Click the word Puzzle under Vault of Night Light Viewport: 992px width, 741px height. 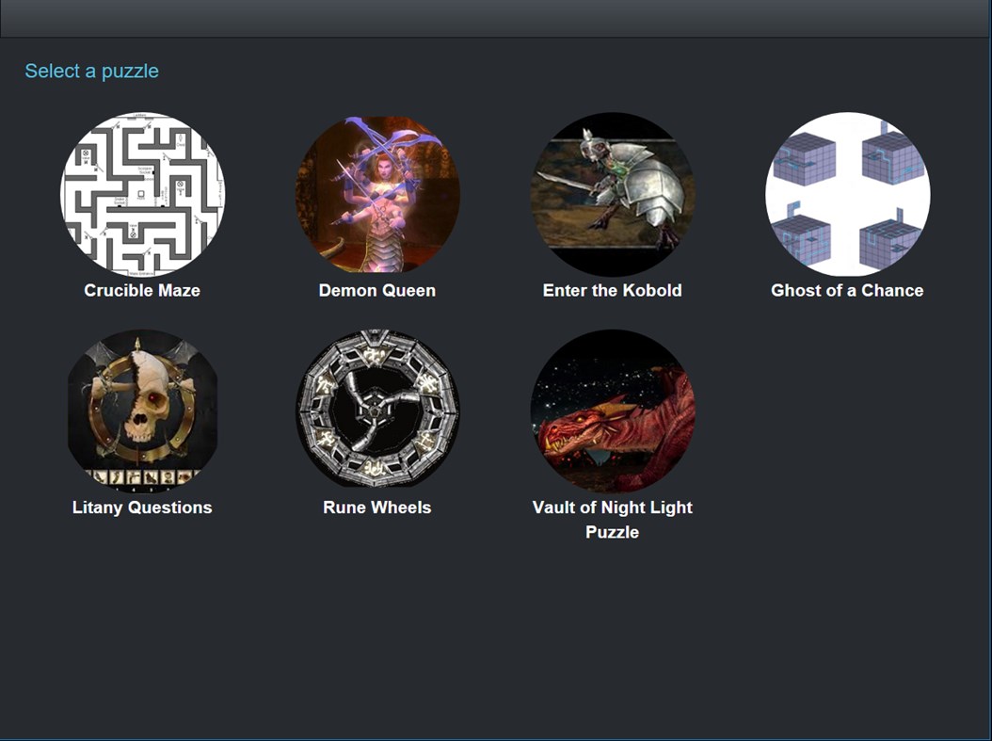[613, 532]
